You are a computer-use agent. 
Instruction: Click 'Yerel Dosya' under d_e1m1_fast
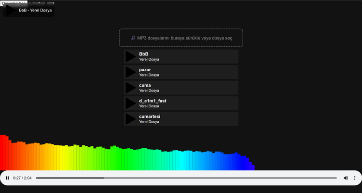(149, 106)
